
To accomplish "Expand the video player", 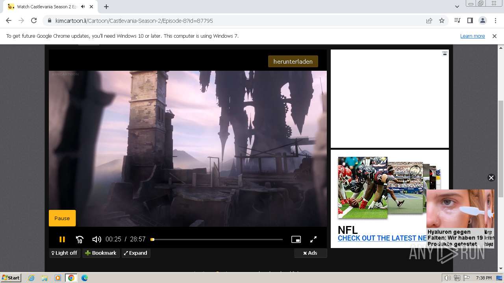I will pos(136,253).
